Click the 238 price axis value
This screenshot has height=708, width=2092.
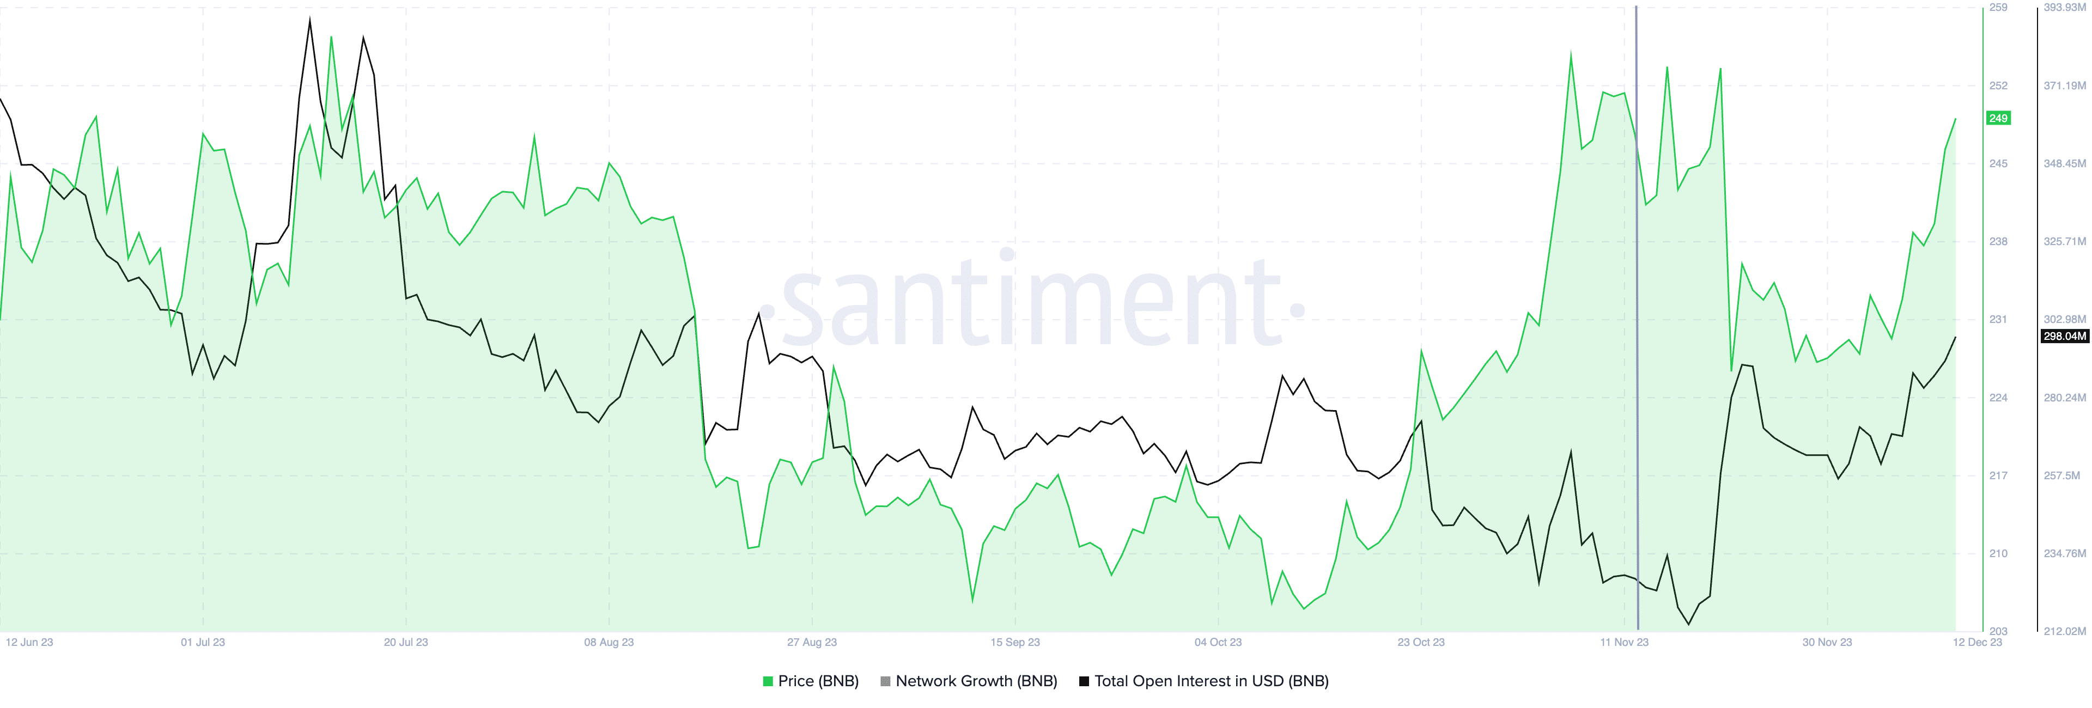point(1998,241)
